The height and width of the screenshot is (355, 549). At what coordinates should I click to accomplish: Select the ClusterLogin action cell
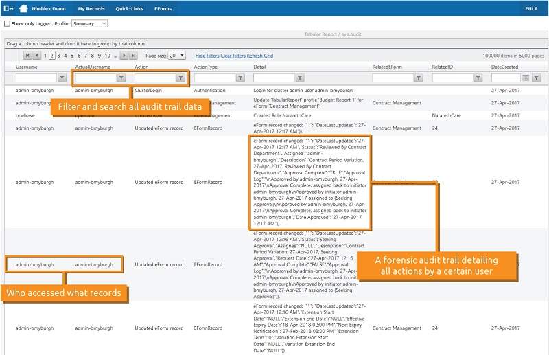coord(148,90)
